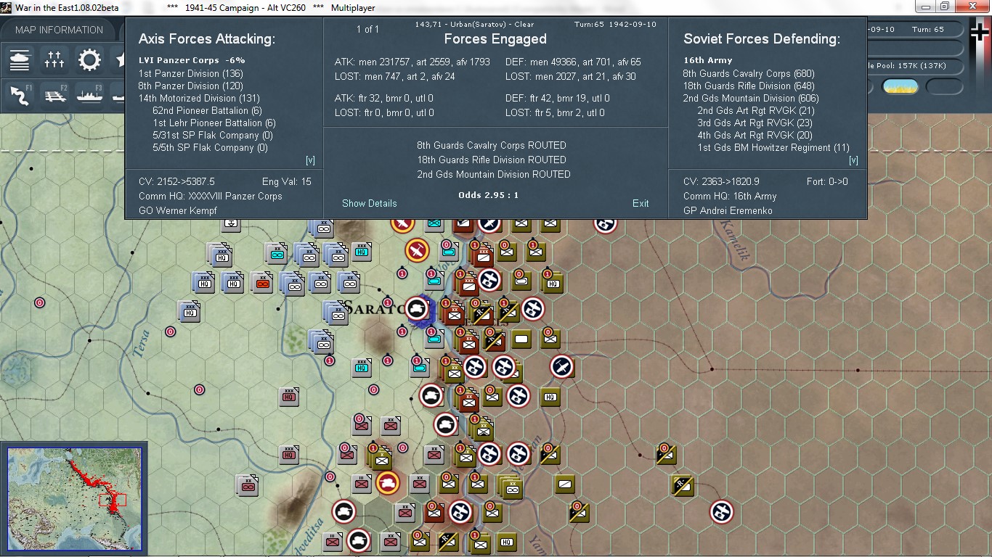Click 16th Army defending header
Image resolution: width=992 pixels, height=557 pixels.
(x=708, y=60)
